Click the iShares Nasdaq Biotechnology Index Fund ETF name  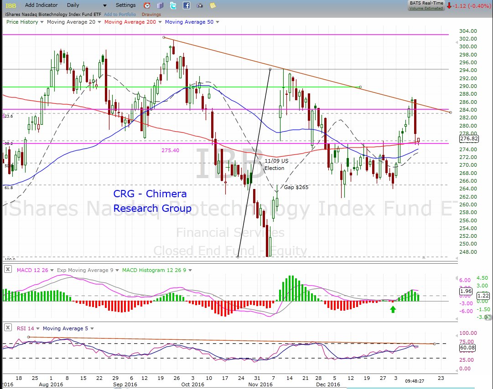point(53,14)
